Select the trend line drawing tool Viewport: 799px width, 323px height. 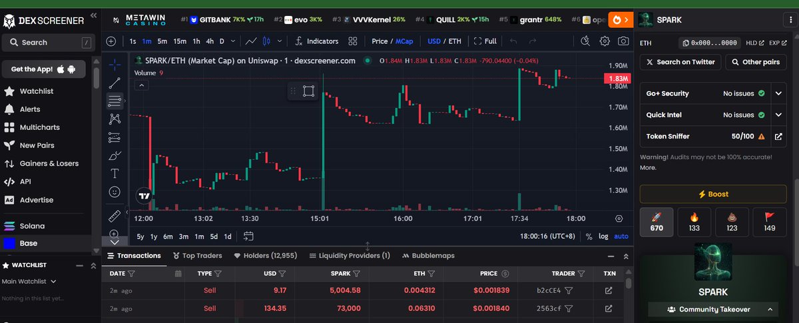click(x=115, y=83)
